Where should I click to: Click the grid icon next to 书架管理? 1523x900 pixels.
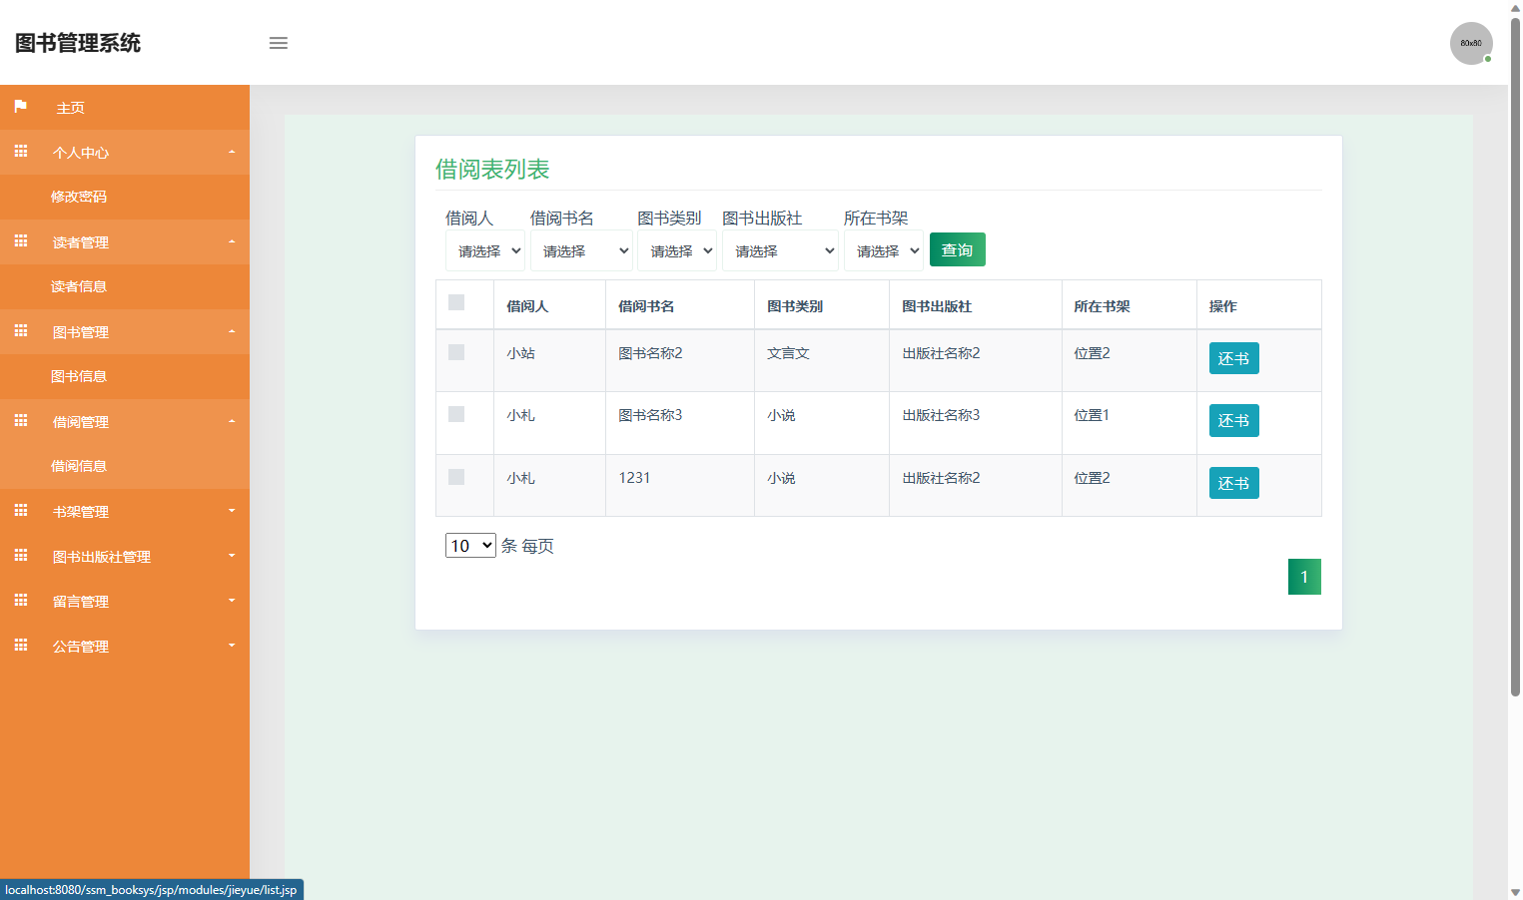[20, 511]
